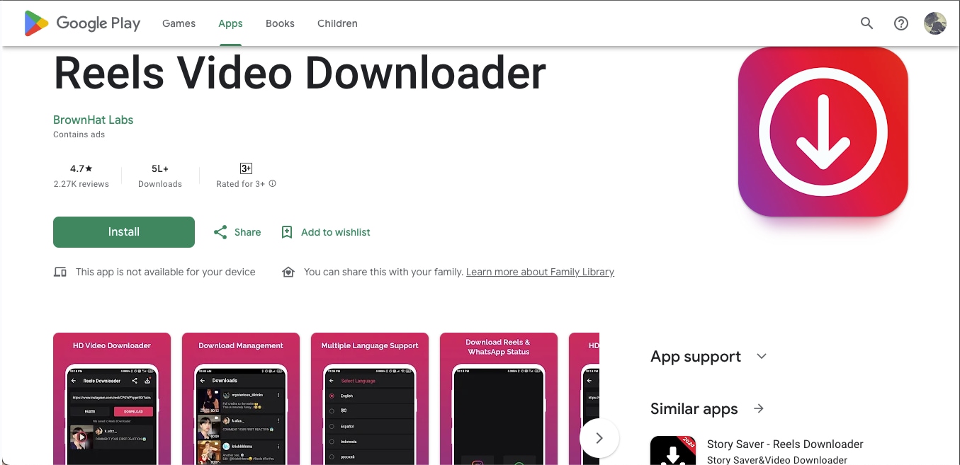Switch to the Books tab
This screenshot has width=960, height=465.
click(x=280, y=23)
